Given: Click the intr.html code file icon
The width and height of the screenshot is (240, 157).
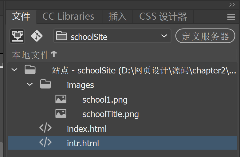Looking at the screenshot, I should (x=45, y=143).
